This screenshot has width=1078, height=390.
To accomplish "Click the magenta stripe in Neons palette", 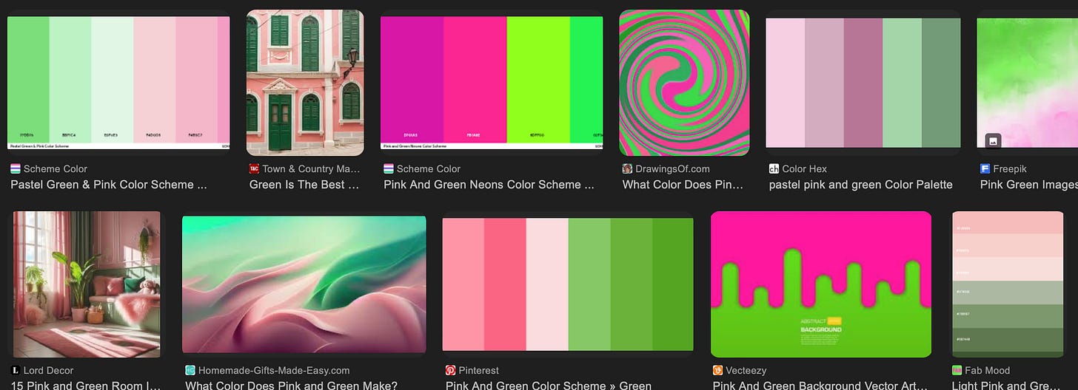I will click(x=412, y=80).
